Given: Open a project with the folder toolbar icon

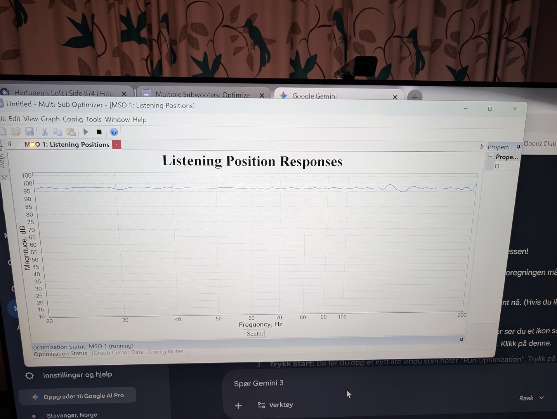Looking at the screenshot, I should pos(16,132).
